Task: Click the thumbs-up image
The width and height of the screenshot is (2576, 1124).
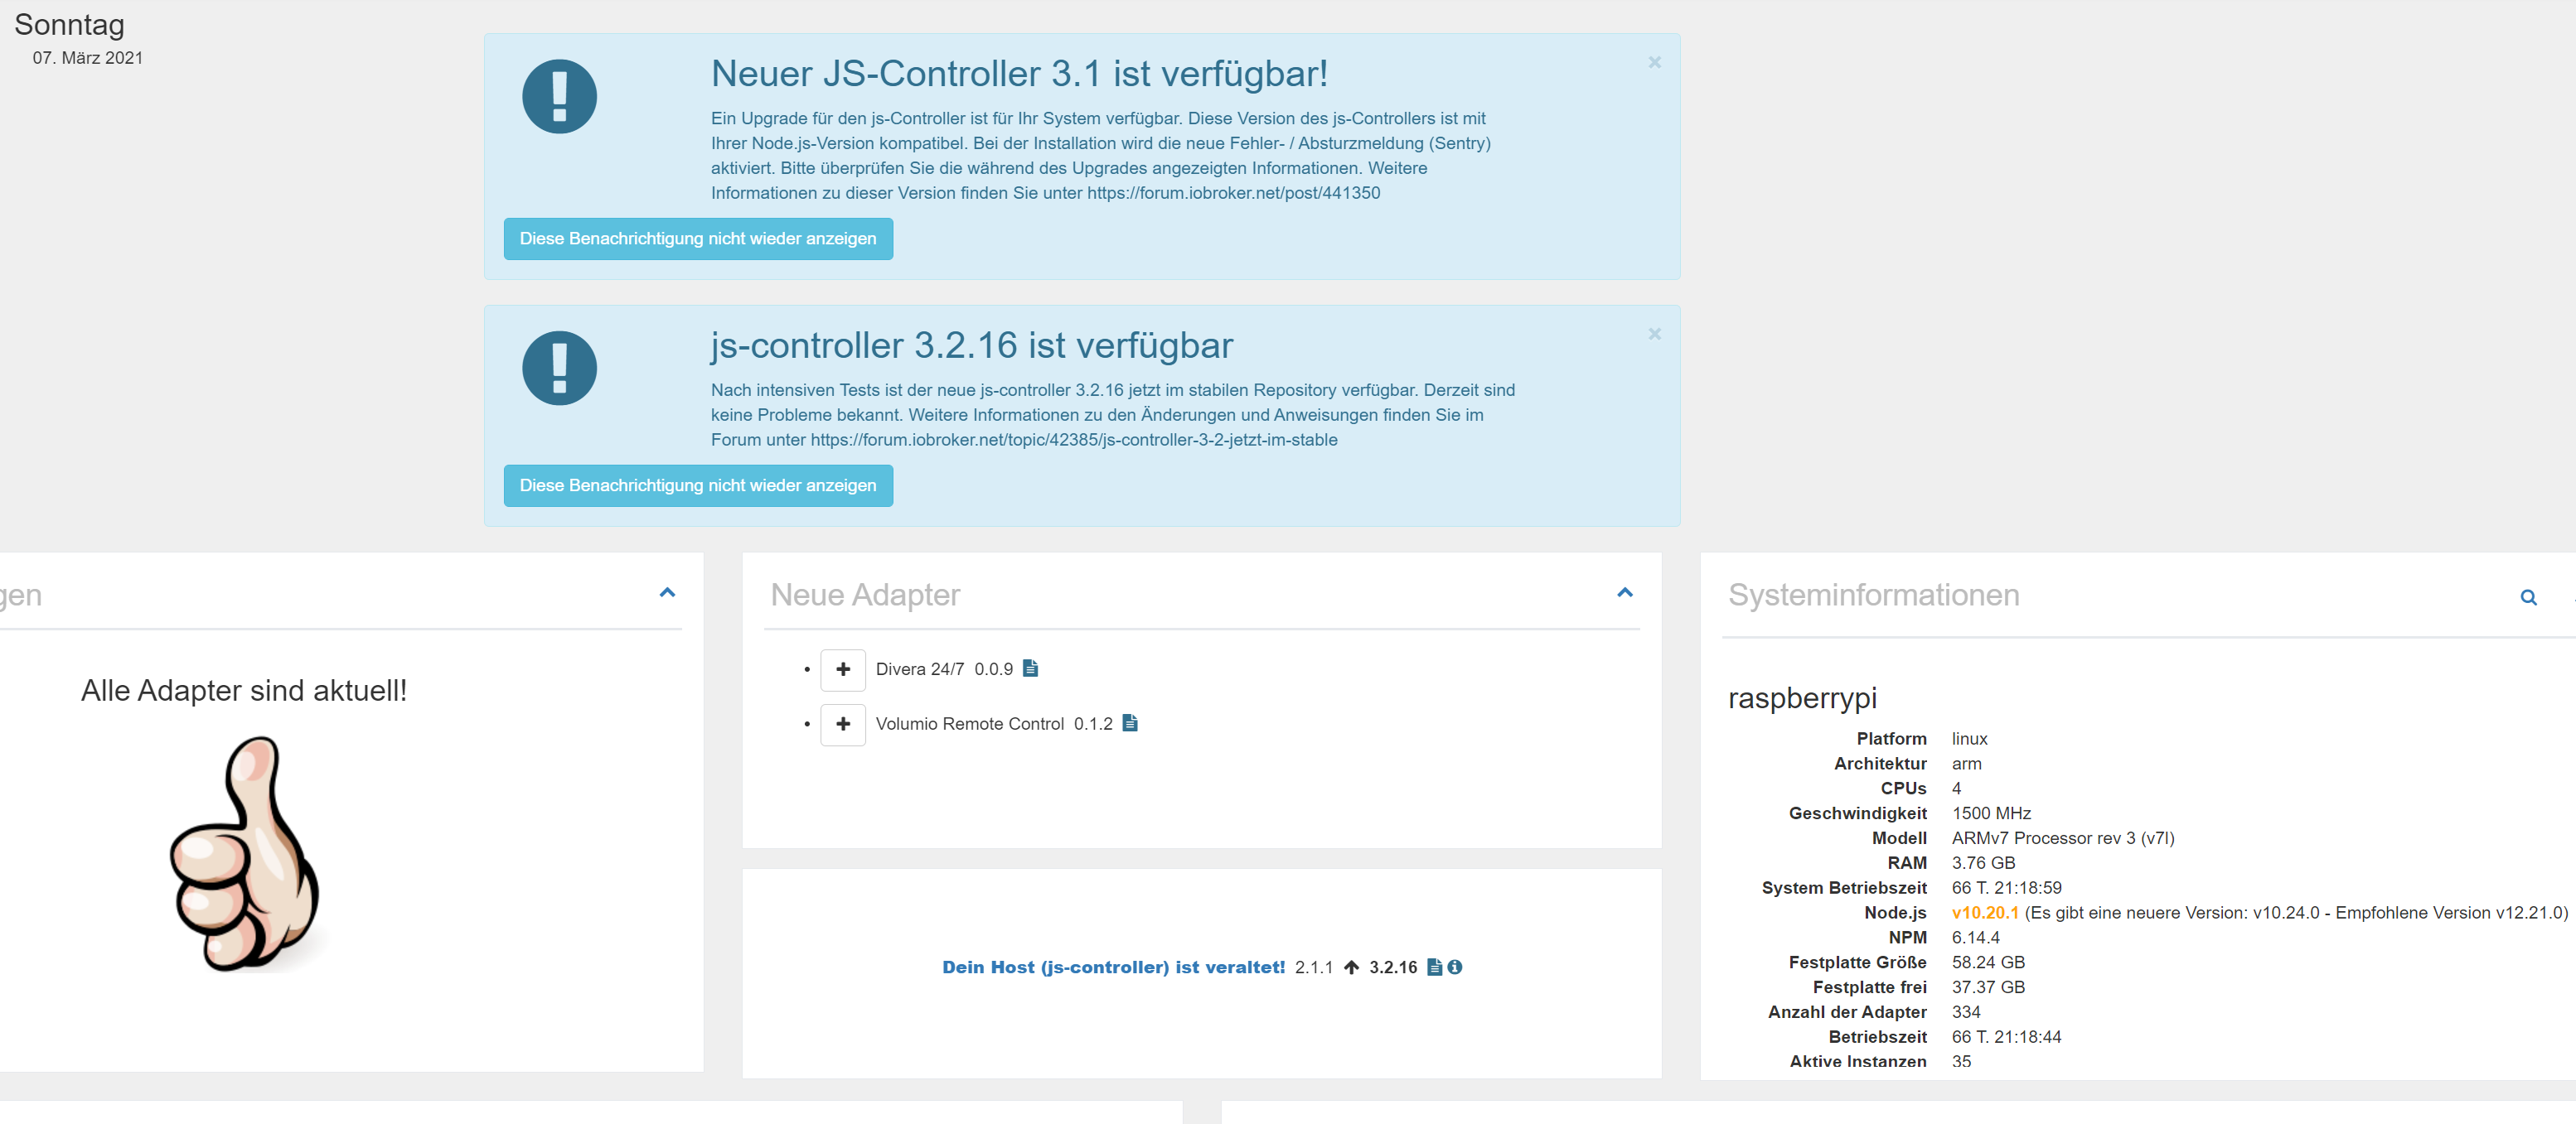Action: 245,852
